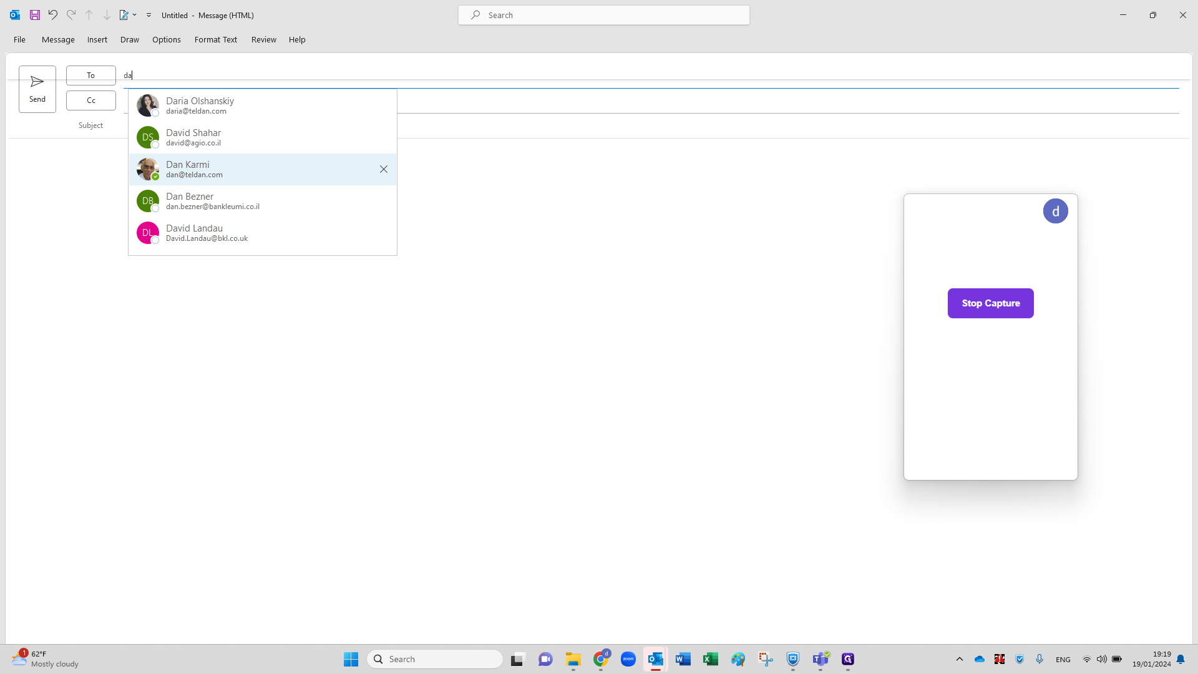Click the Outlook app icon in title bar
Viewport: 1198px width, 674px height.
[15, 15]
